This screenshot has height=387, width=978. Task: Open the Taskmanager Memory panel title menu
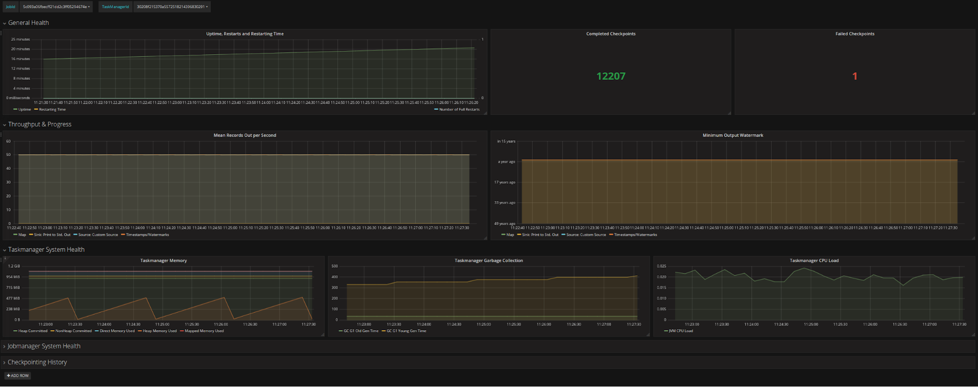[163, 261]
